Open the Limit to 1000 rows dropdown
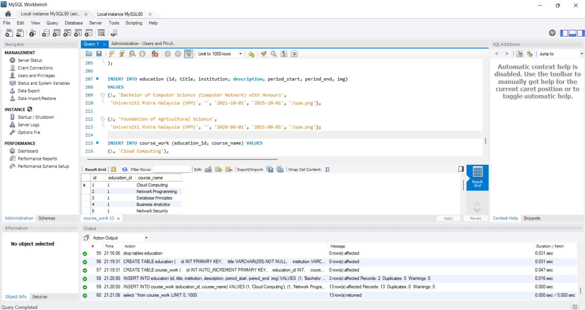The width and height of the screenshot is (585, 310). (240, 54)
